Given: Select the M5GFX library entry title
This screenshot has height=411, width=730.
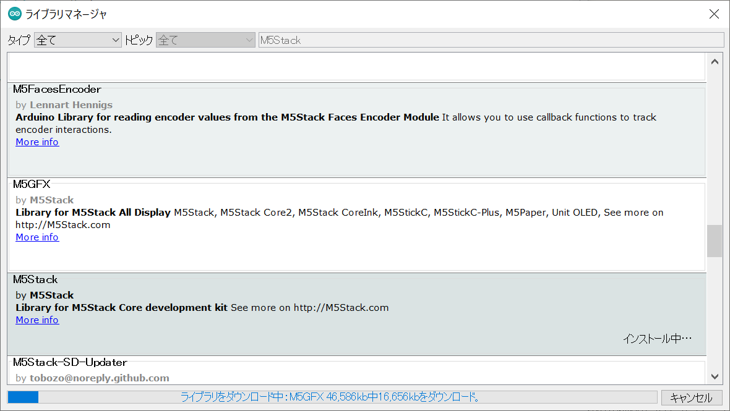Looking at the screenshot, I should 32,184.
